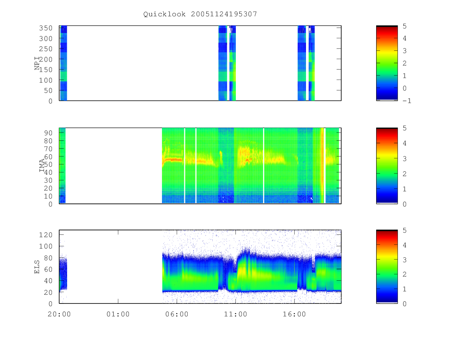Click the 10 tick on the IMA axis

(48, 196)
